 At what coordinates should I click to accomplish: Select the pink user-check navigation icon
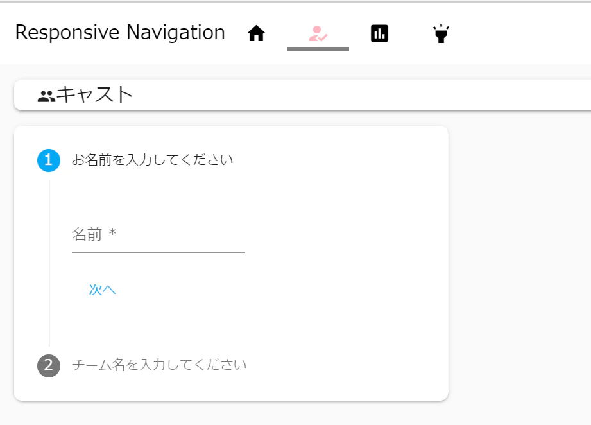point(318,33)
